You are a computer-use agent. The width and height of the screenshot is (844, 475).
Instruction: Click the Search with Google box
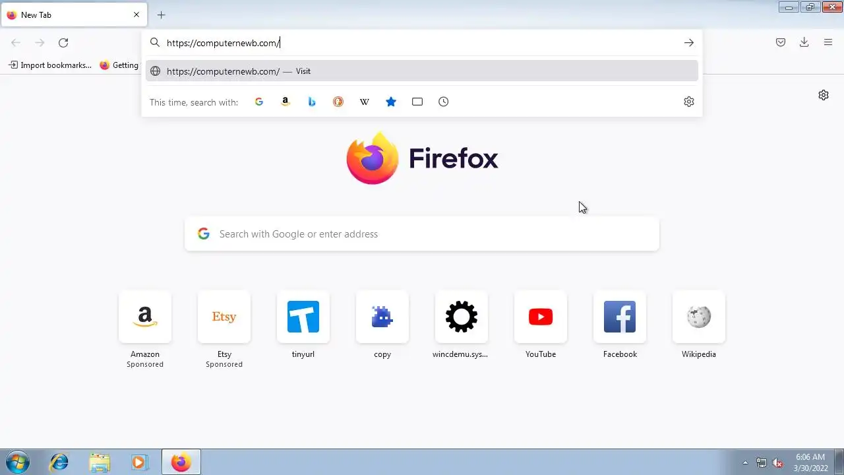pos(422,234)
